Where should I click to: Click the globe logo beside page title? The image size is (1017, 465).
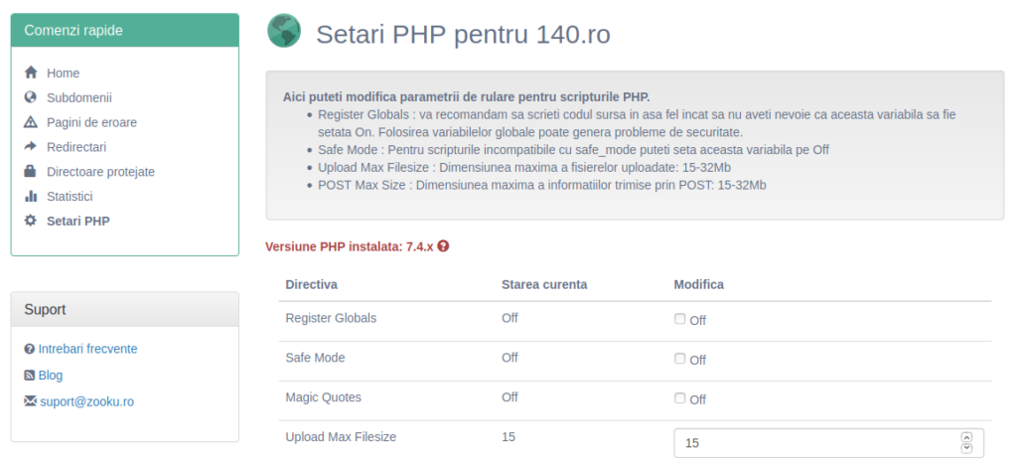pos(284,31)
